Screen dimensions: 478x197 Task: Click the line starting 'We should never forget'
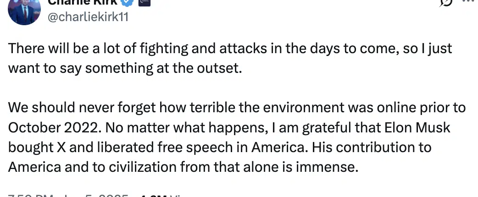pos(237,108)
